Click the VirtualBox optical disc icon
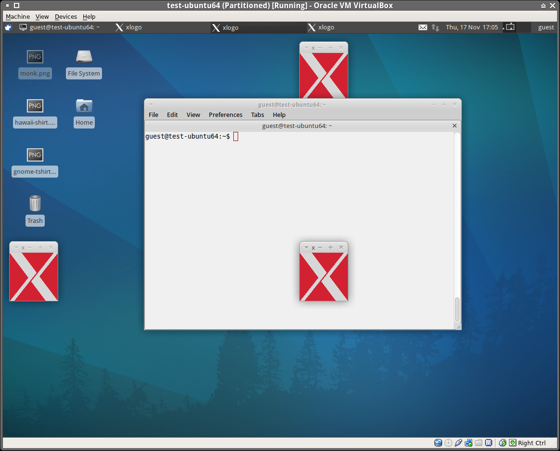The height and width of the screenshot is (451, 560). click(x=448, y=443)
